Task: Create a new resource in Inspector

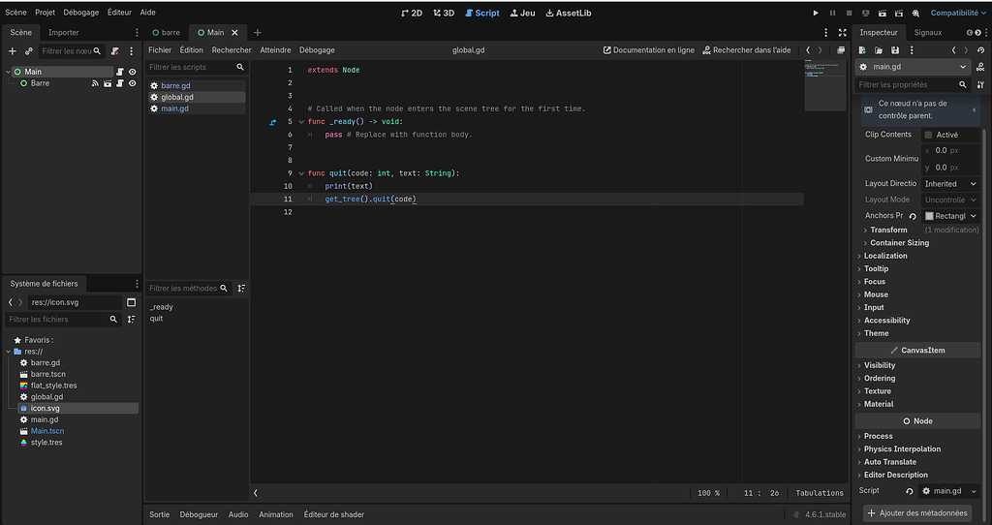Action: (862, 50)
